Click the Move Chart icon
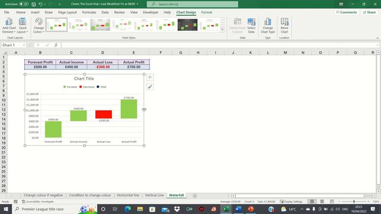The width and height of the screenshot is (381, 214). 285,26
